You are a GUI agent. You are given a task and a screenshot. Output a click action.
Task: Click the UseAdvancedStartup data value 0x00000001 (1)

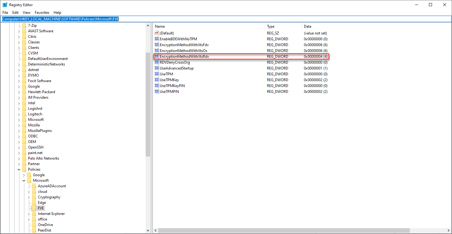click(x=316, y=68)
